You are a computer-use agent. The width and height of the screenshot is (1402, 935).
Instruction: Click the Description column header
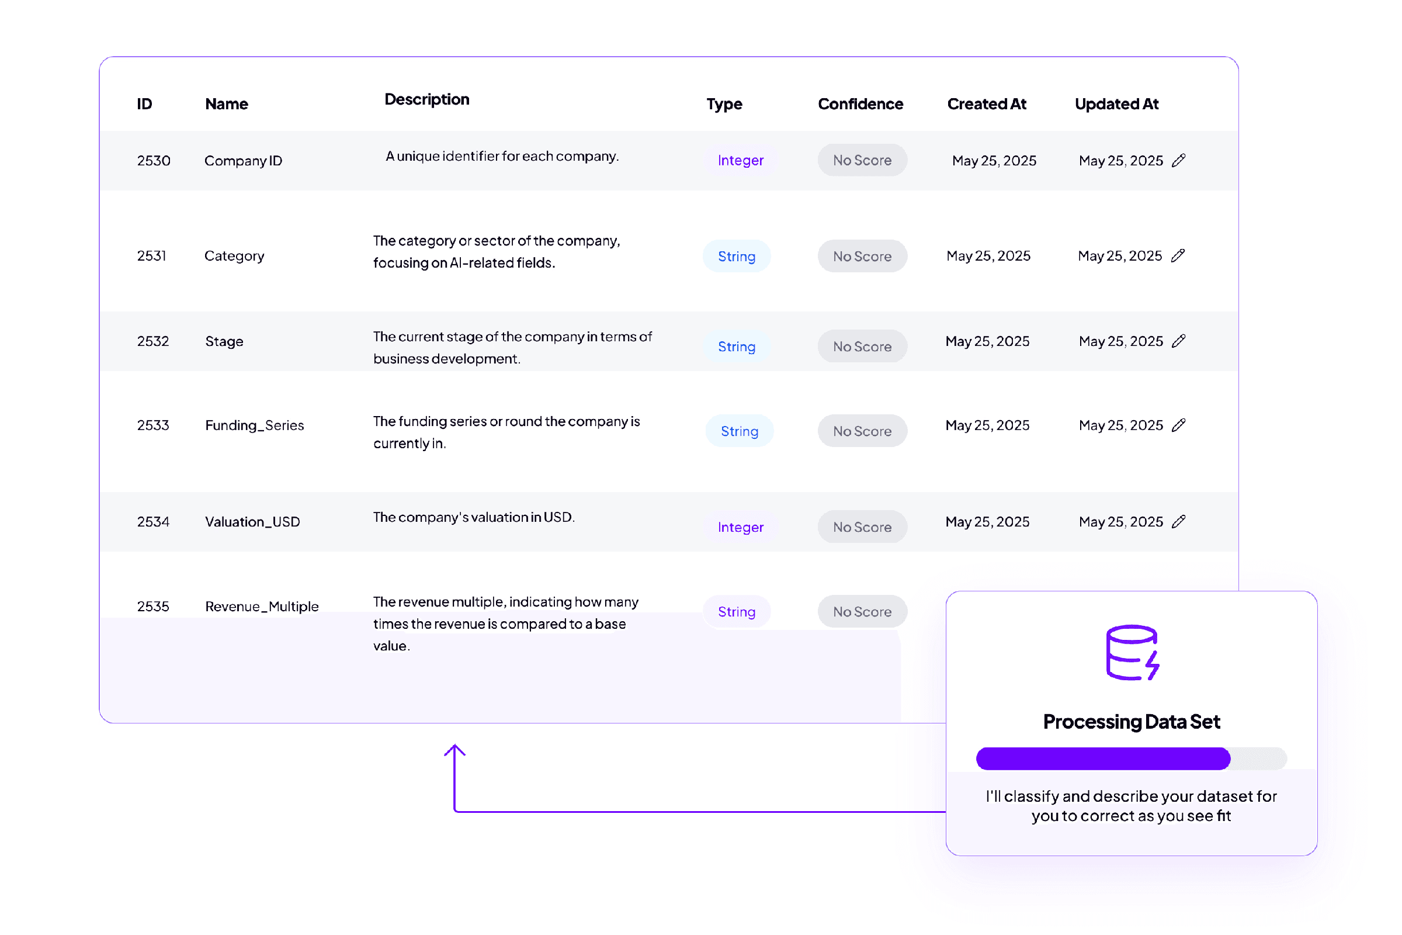[x=427, y=99]
